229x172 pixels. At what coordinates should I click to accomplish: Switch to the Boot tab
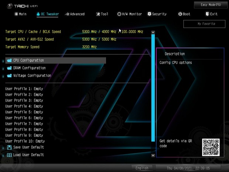(x=184, y=14)
